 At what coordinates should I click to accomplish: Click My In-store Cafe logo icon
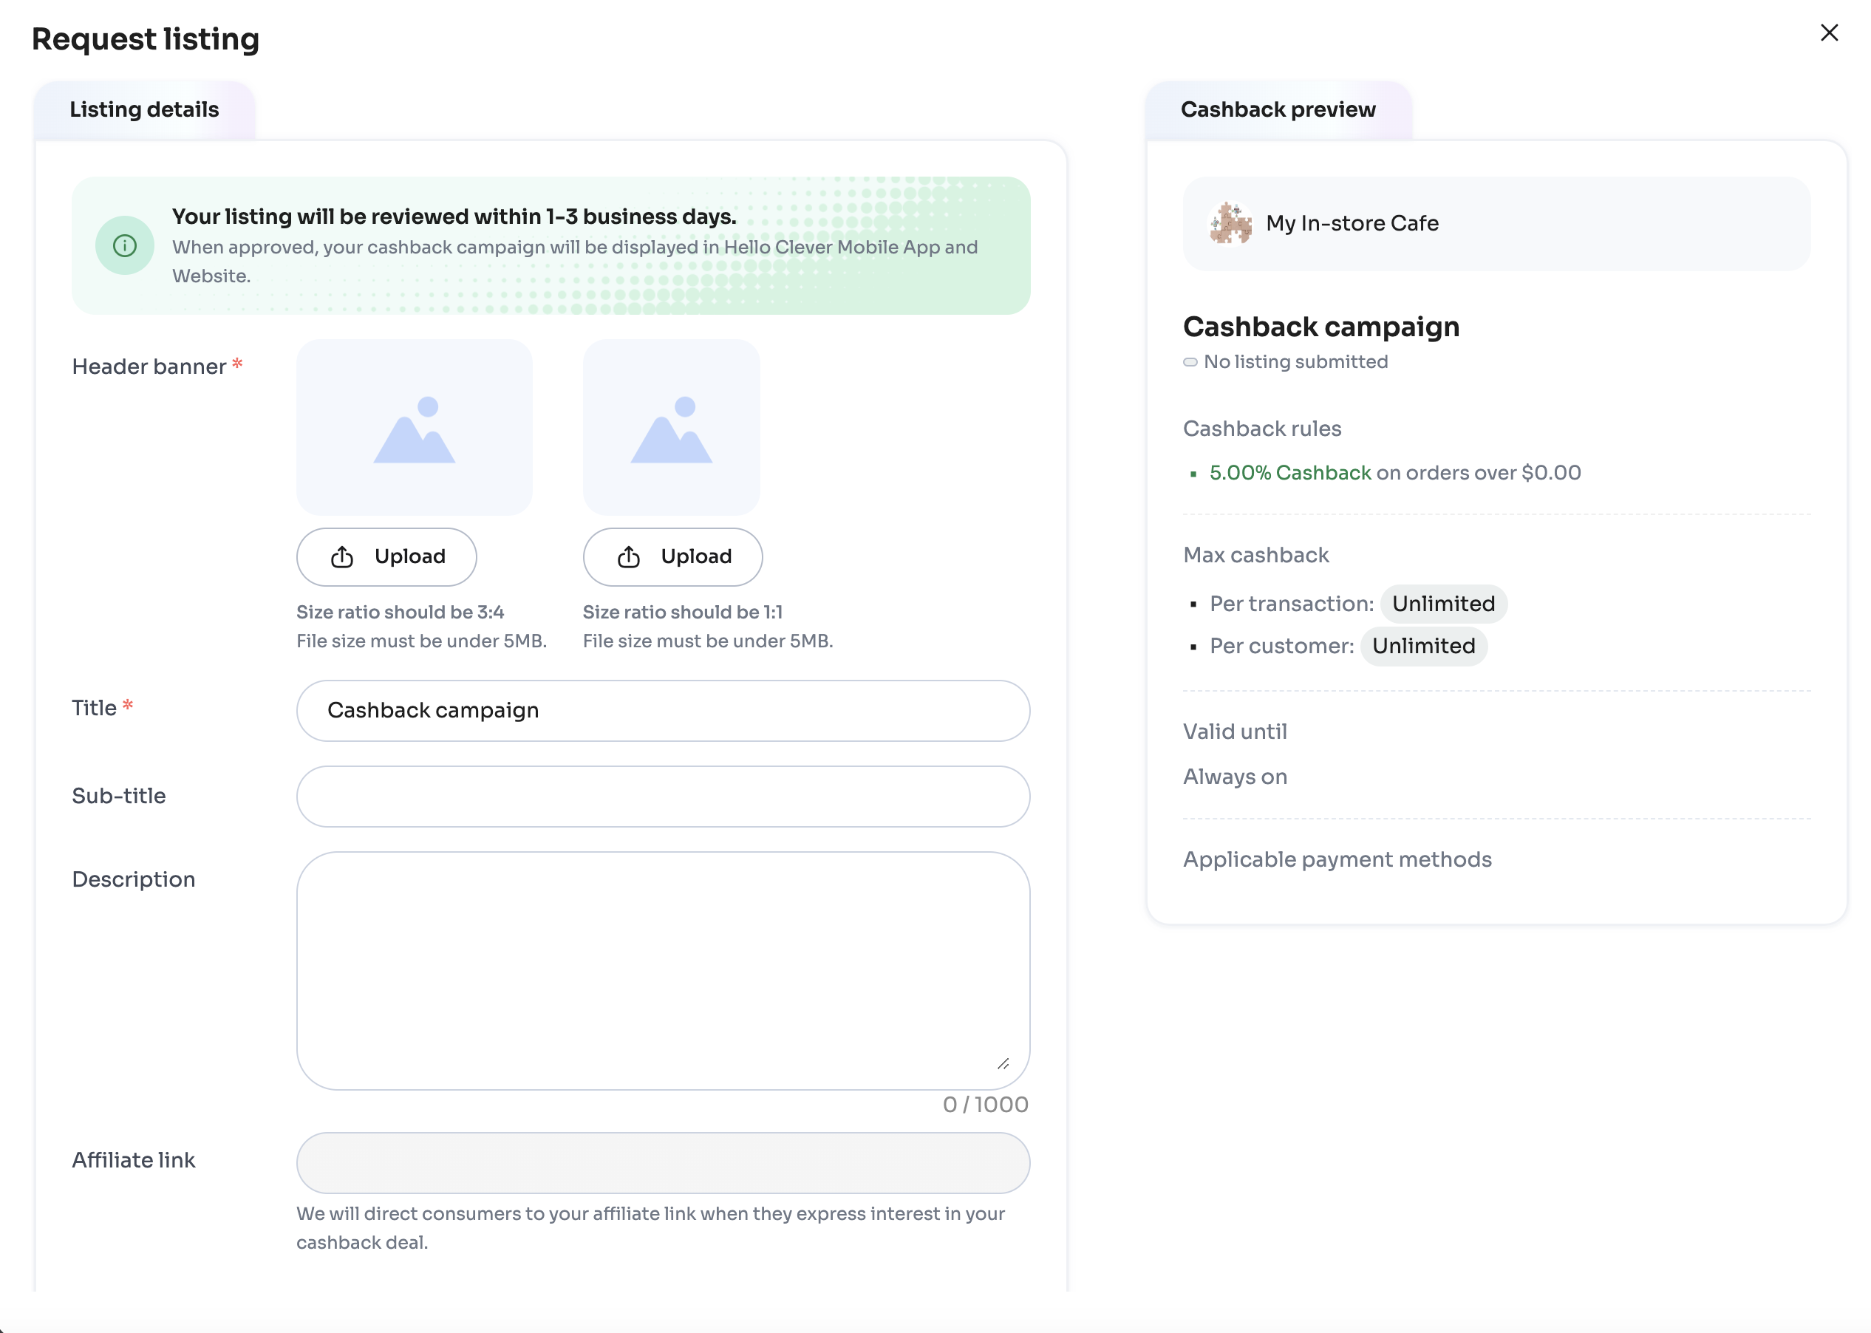[1230, 223]
